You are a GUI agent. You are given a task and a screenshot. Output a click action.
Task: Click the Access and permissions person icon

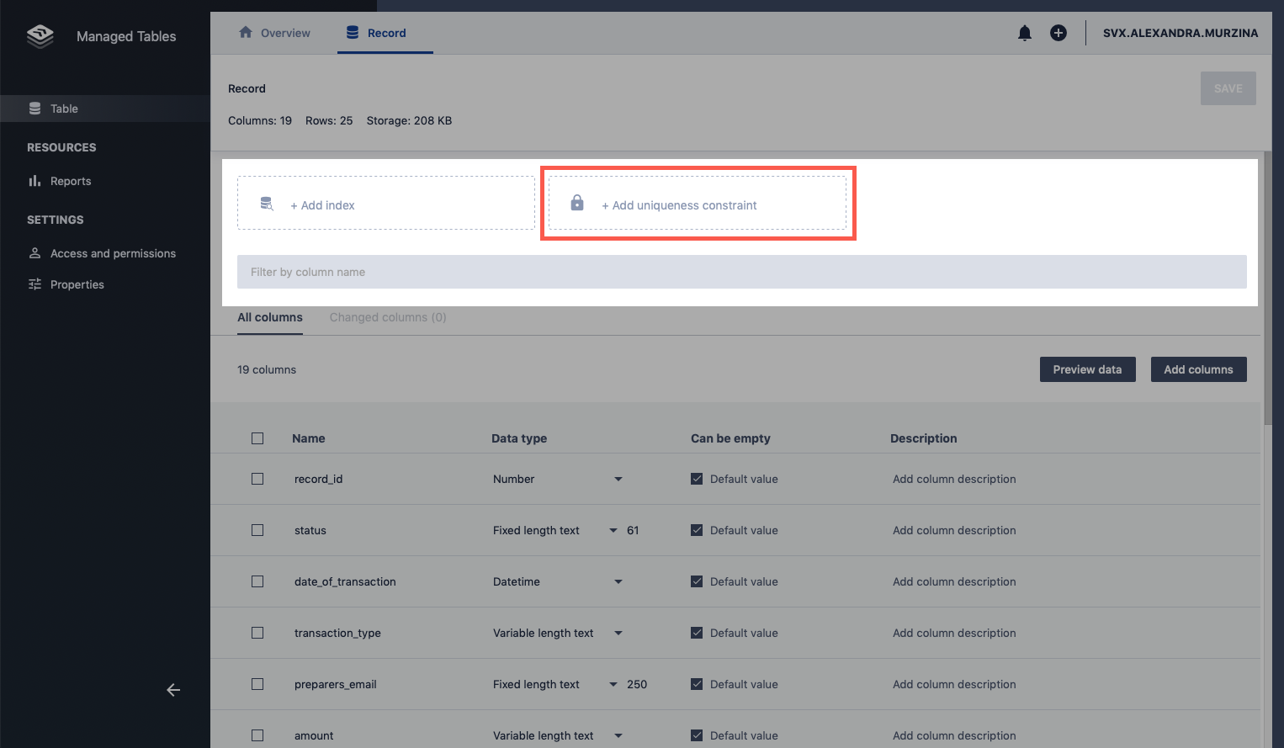click(34, 253)
